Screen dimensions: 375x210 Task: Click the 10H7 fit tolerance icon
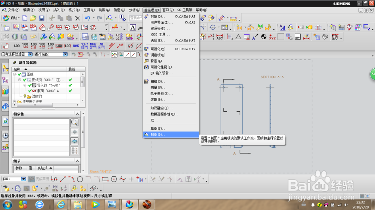tap(76, 46)
